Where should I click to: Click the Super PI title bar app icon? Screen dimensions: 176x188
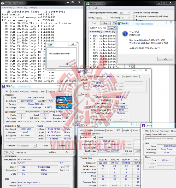click(x=2, y=3)
